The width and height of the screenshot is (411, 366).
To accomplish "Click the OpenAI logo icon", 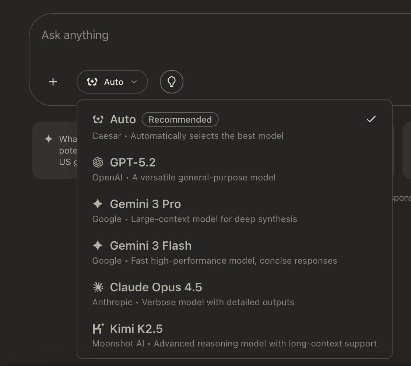I will click(x=98, y=162).
